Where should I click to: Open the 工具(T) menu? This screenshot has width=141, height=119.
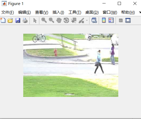click(75, 12)
